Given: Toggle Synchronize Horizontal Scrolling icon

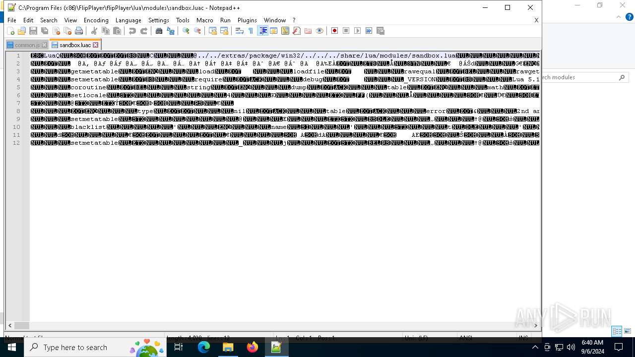Looking at the screenshot, I should click(x=224, y=31).
